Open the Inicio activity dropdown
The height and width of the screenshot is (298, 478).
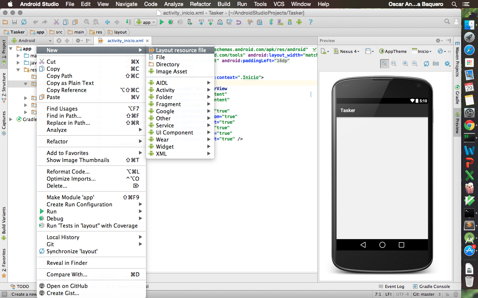point(422,51)
